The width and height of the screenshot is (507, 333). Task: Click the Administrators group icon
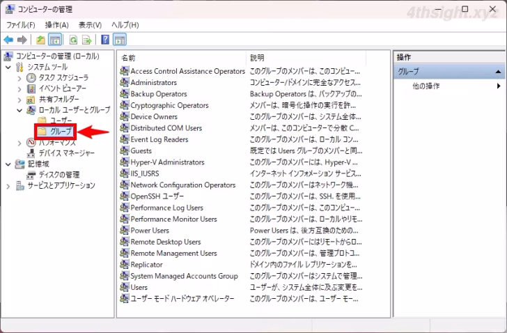coord(125,82)
